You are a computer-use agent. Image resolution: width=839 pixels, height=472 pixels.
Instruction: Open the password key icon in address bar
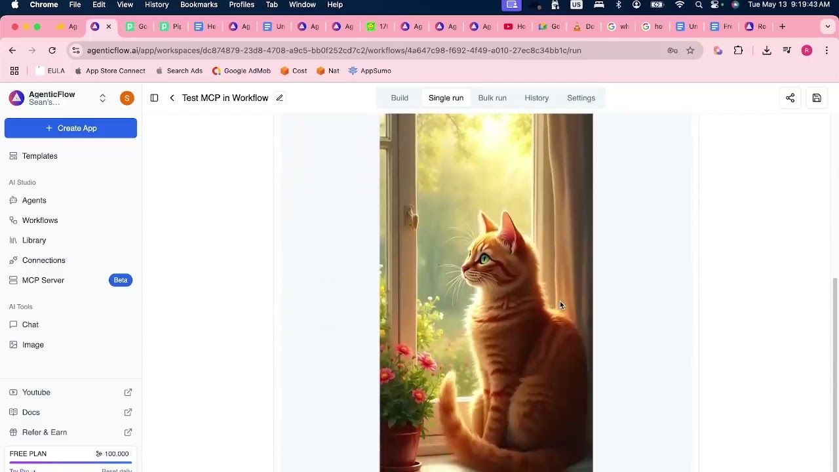point(673,50)
